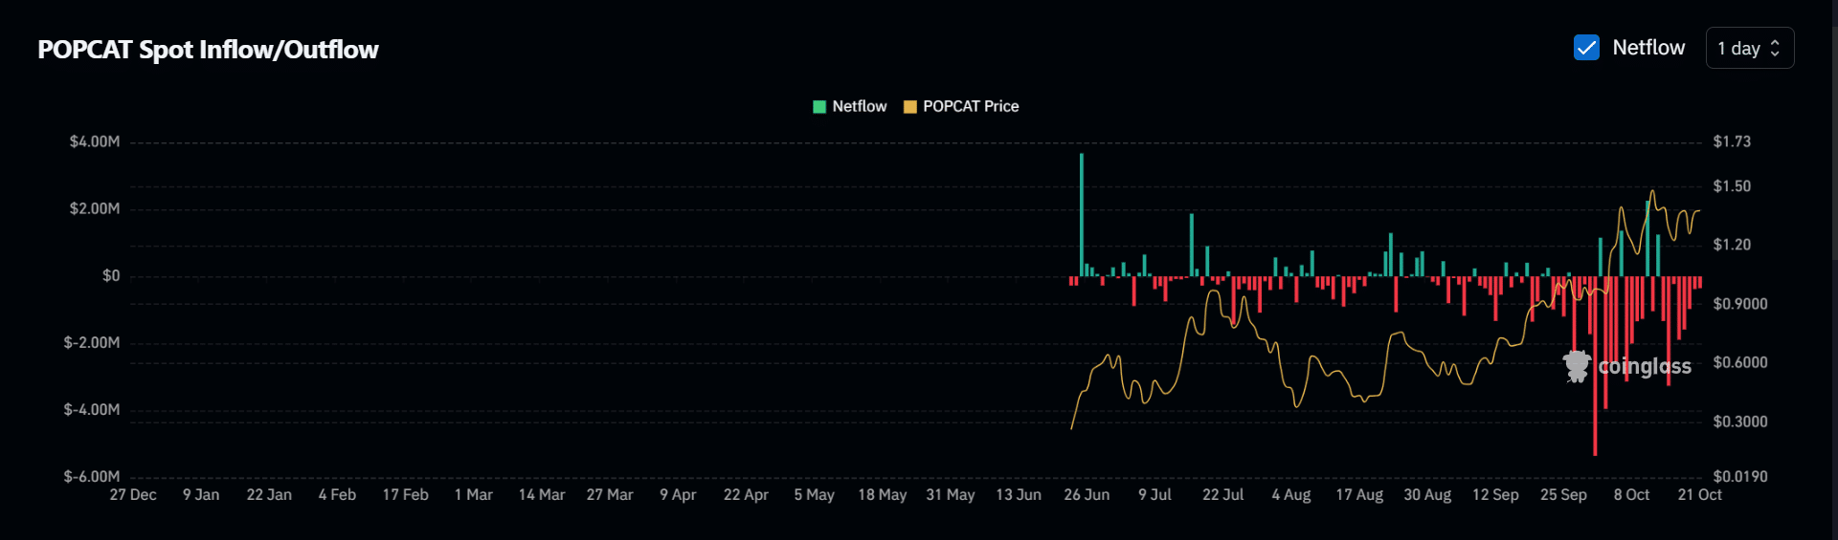
Task: Click the POPCAT Spot Inflow/Outflow title
Action: coord(208,50)
